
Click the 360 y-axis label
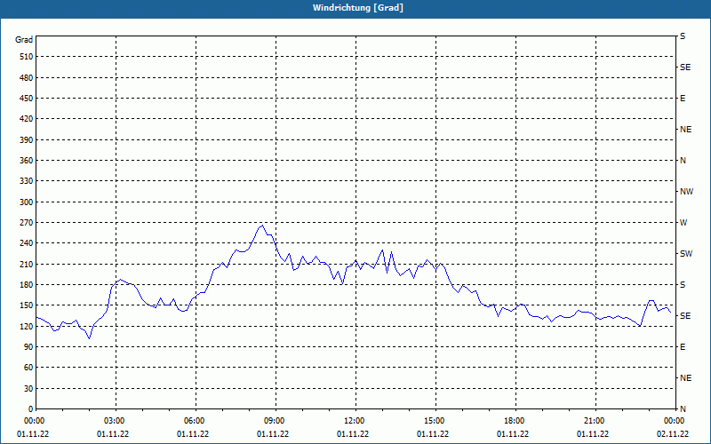(x=27, y=161)
